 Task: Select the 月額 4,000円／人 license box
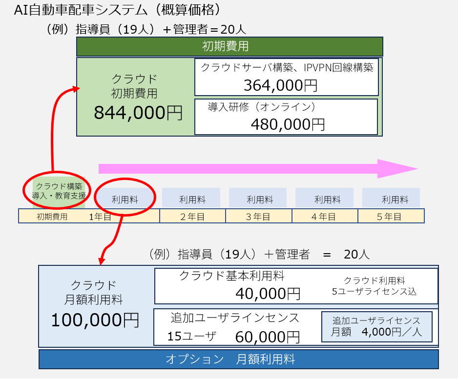click(376, 326)
